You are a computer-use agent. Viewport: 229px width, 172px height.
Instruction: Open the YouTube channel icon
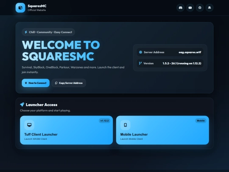pos(190,8)
